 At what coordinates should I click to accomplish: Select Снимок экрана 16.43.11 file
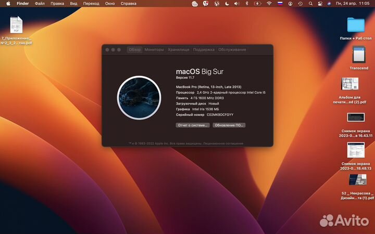click(356, 118)
